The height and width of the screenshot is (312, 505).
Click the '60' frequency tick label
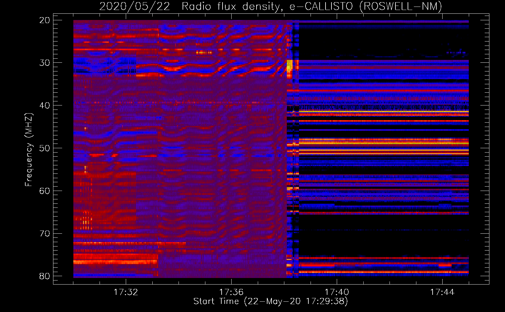pyautogui.click(x=45, y=191)
